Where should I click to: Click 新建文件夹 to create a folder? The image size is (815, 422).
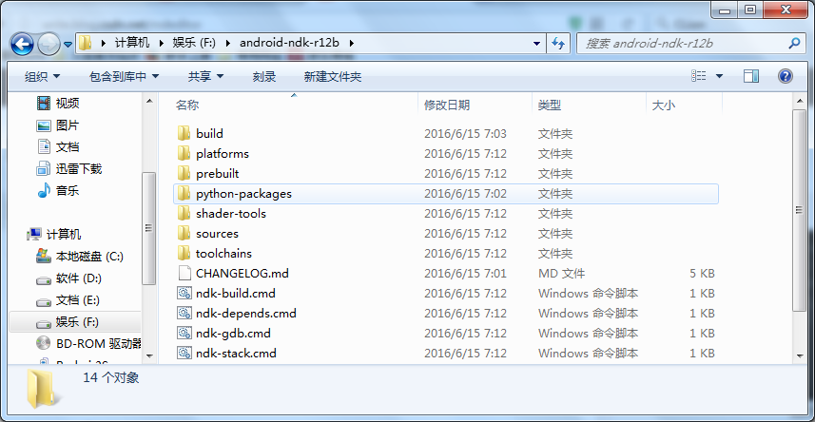pos(333,77)
